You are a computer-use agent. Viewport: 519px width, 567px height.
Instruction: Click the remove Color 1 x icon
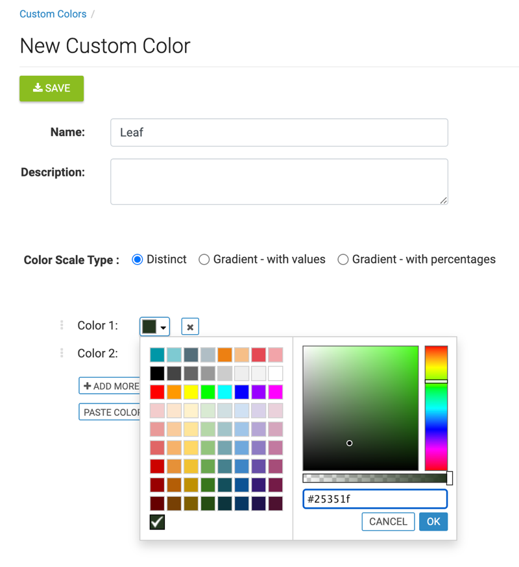pyautogui.click(x=190, y=327)
